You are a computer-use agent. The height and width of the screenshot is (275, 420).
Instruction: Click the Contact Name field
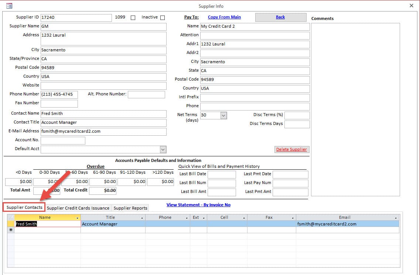point(103,114)
